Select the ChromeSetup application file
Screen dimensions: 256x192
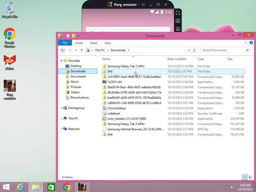point(173,108)
